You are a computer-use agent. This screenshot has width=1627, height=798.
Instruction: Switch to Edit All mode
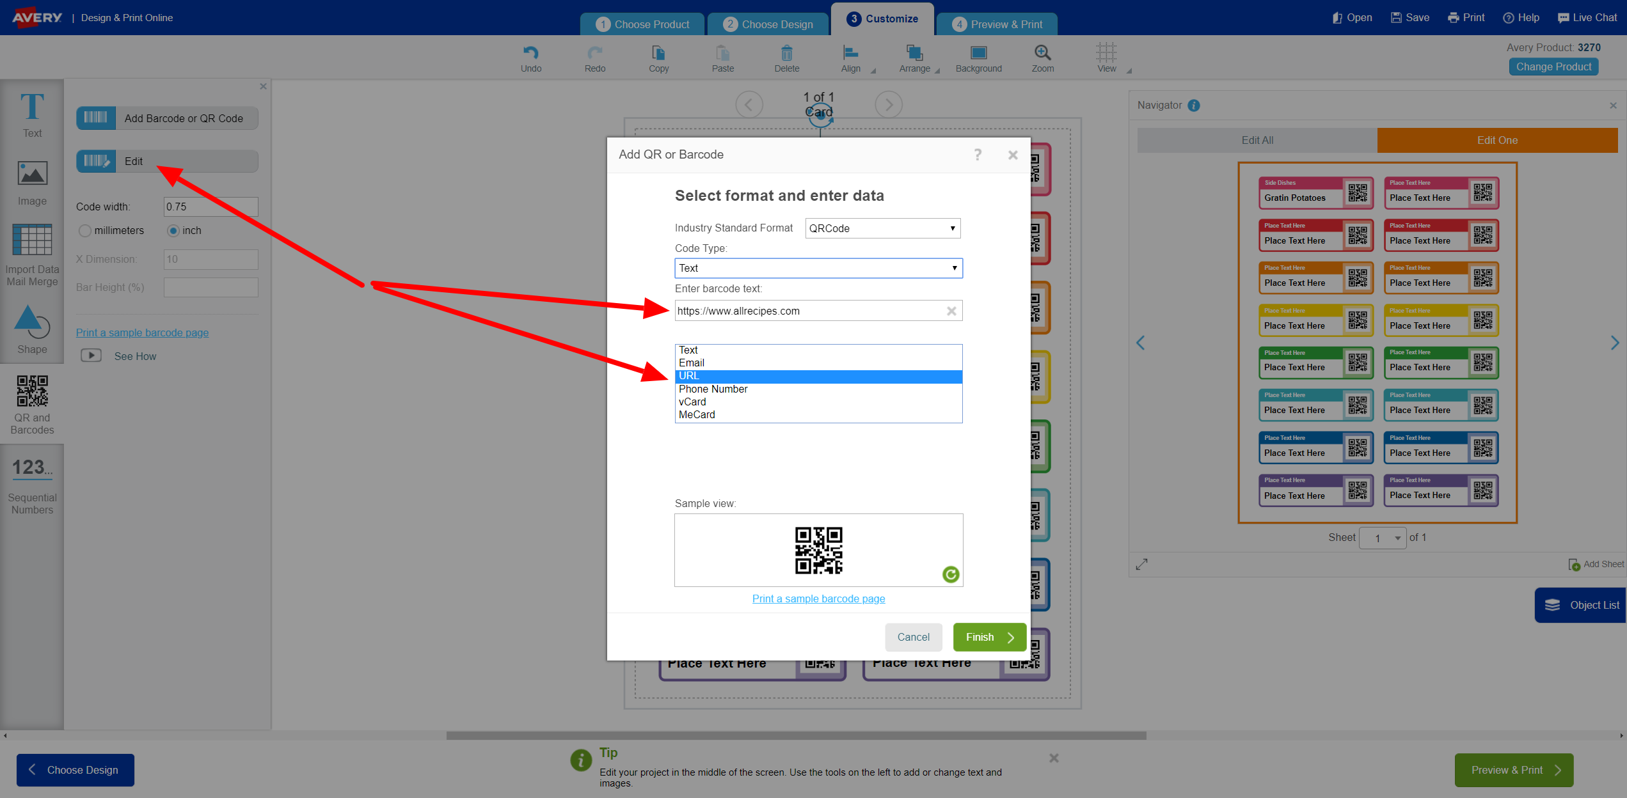point(1257,140)
